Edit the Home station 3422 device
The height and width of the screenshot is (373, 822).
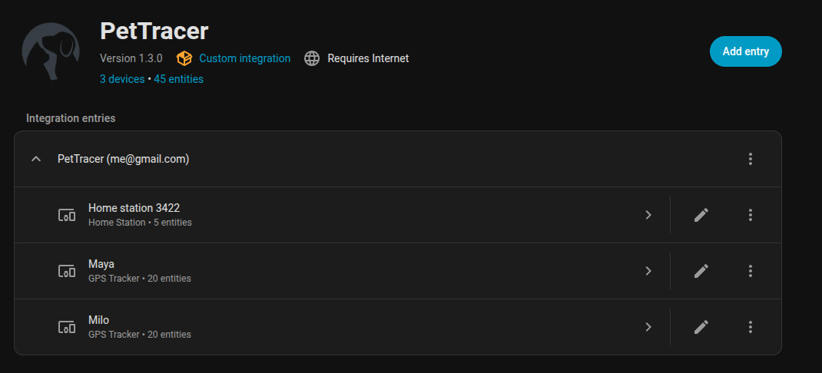(x=701, y=215)
